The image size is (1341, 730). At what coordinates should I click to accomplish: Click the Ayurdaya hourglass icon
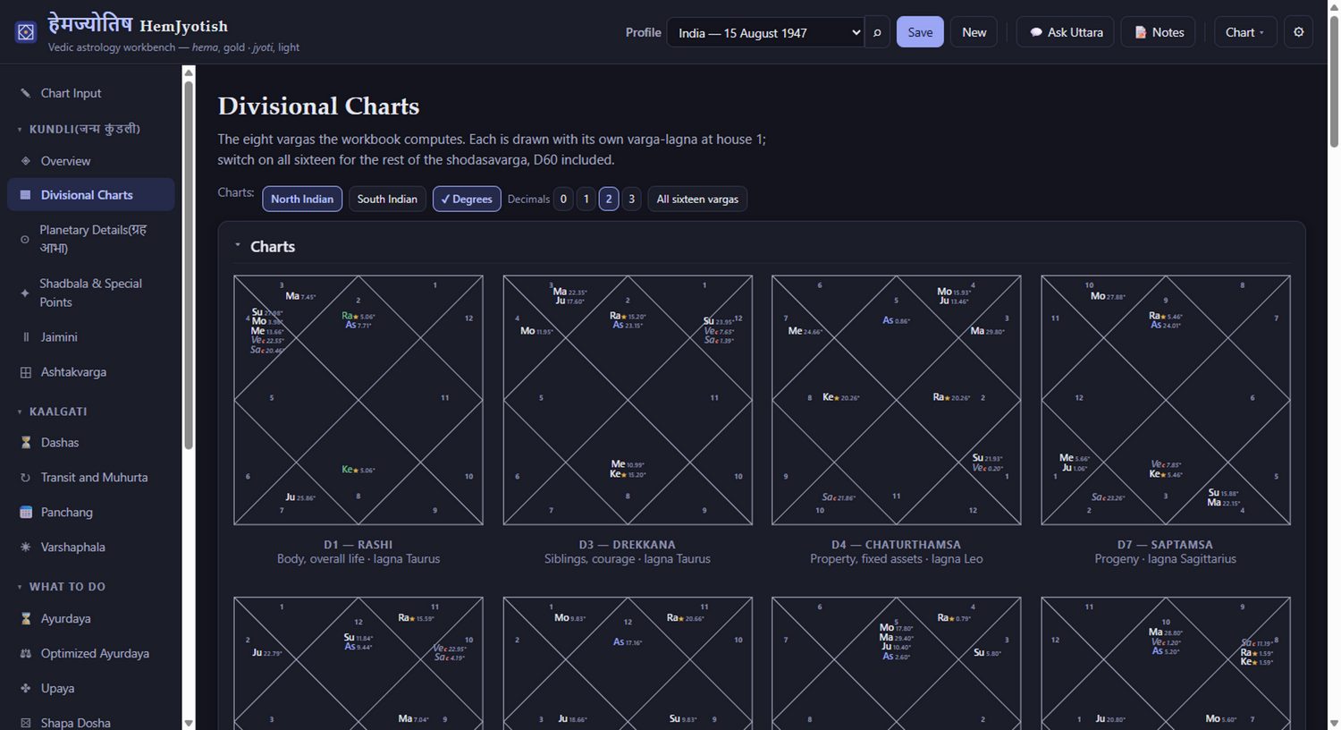[25, 618]
